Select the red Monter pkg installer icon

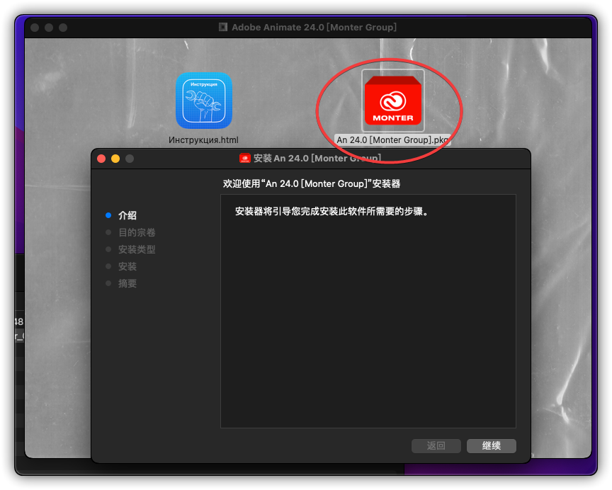click(x=393, y=101)
